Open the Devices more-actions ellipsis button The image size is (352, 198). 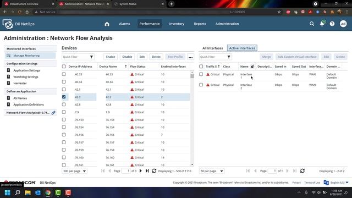pyautogui.click(x=191, y=57)
